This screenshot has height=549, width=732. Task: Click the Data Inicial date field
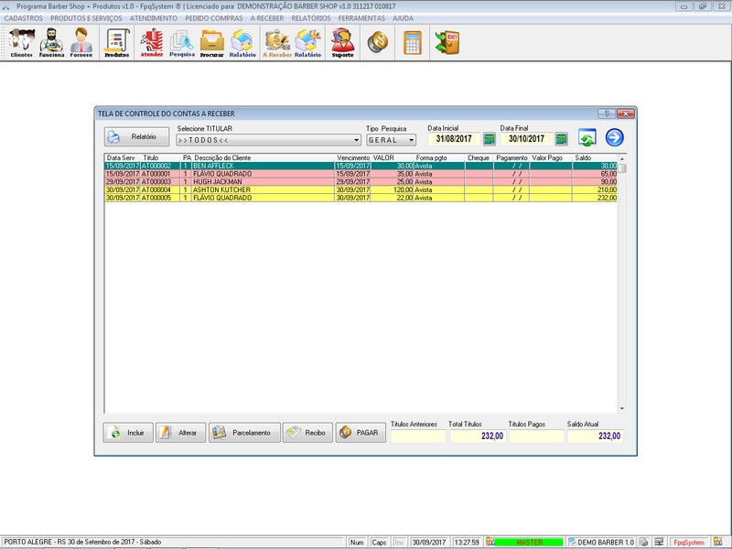pos(453,139)
